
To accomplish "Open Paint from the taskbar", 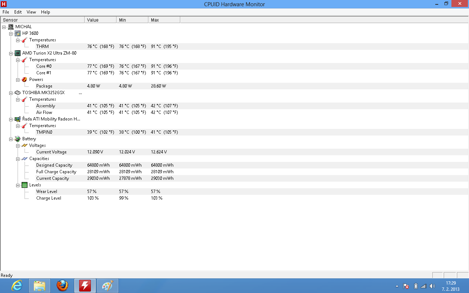I will click(108, 286).
